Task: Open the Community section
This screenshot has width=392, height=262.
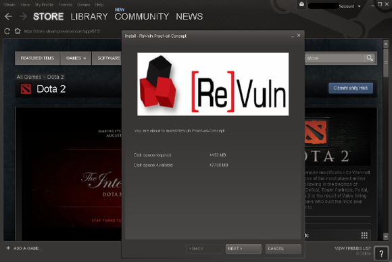Action: (142, 16)
